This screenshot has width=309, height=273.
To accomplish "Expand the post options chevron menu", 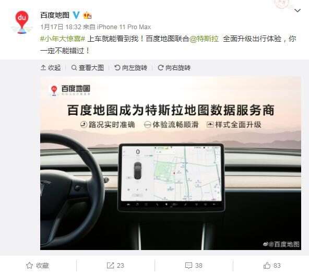I will pyautogui.click(x=298, y=10).
